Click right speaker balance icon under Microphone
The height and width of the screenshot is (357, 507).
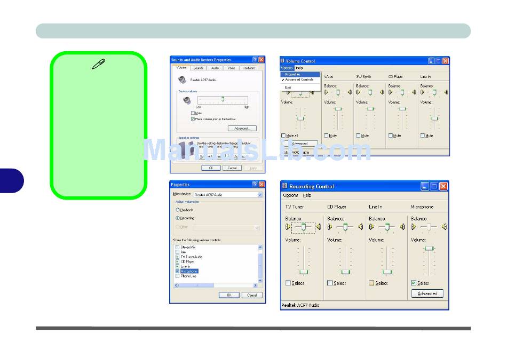tap(444, 227)
